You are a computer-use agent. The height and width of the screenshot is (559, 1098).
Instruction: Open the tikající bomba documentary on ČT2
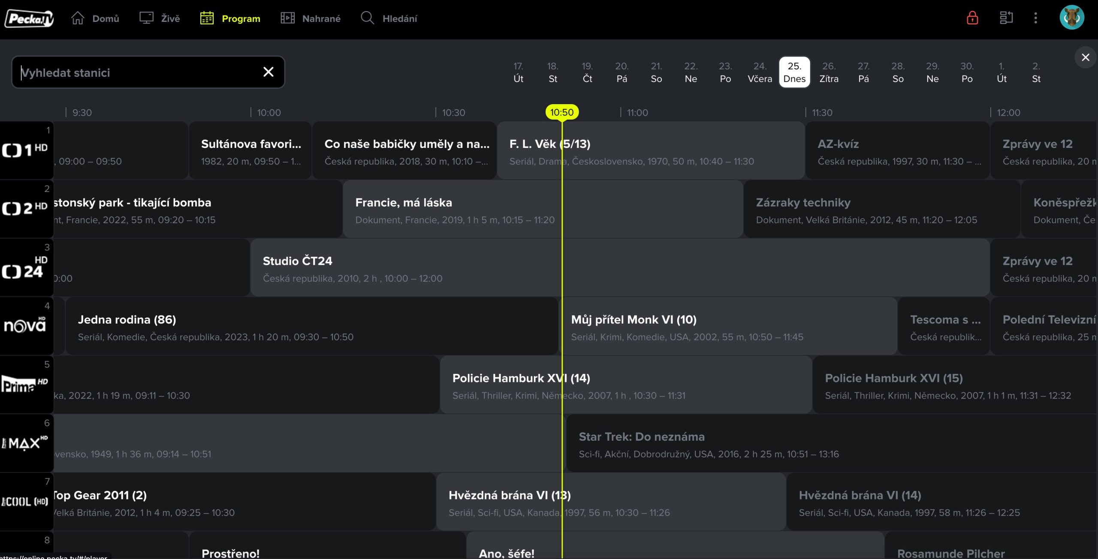pyautogui.click(x=198, y=209)
